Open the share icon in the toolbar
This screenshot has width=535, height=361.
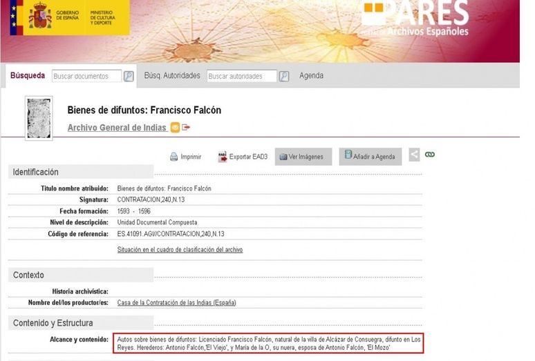[414, 155]
